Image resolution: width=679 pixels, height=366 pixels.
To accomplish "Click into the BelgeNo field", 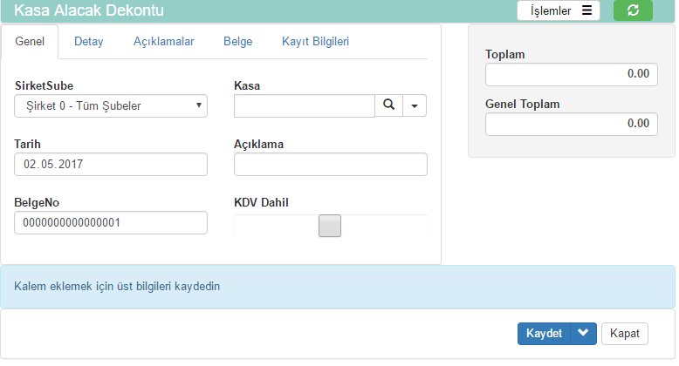I will (111, 223).
